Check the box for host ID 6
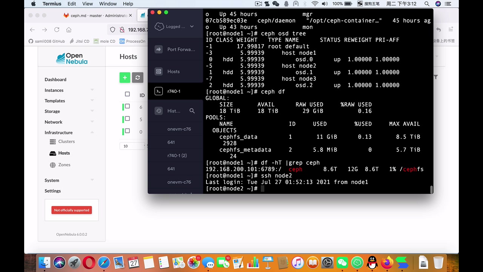This screenshot has height=272, width=483. [127, 107]
